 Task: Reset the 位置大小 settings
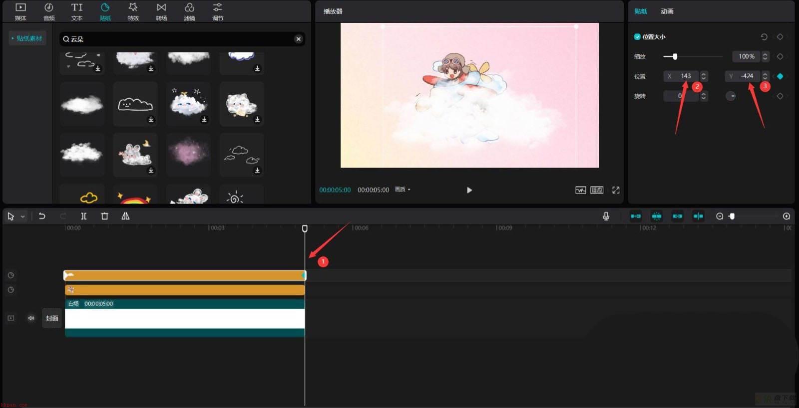[x=764, y=36]
